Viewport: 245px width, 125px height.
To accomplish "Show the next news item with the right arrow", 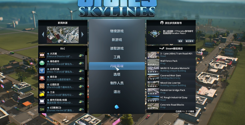I will click(82, 34).
